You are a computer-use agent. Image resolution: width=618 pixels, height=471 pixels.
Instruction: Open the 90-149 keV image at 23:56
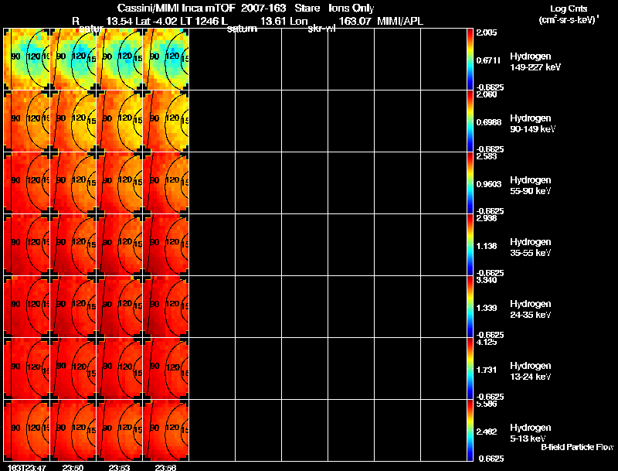click(166, 121)
